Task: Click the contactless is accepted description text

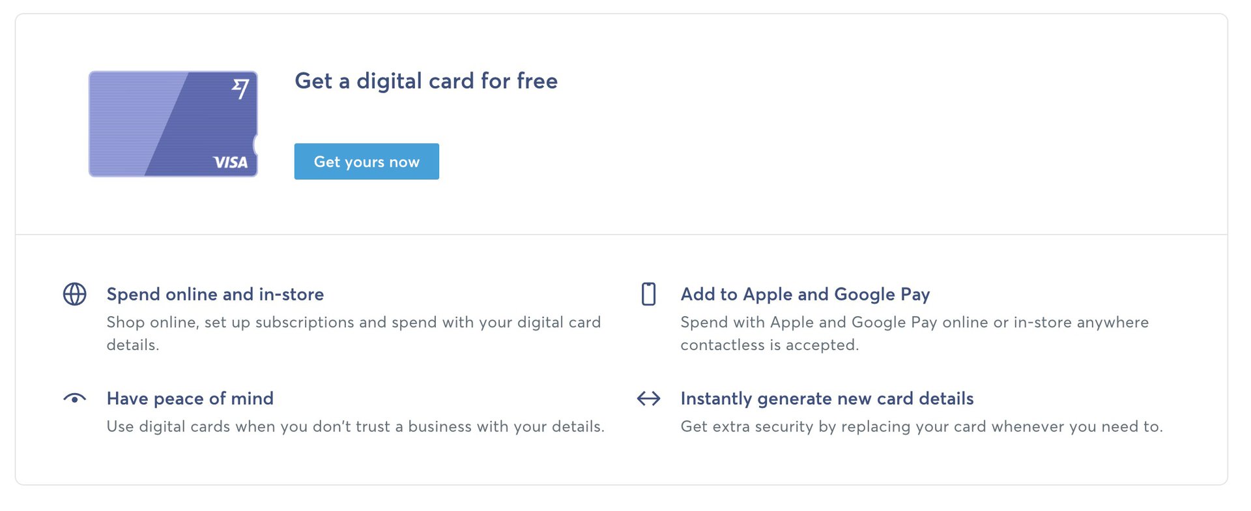Action: (x=769, y=345)
